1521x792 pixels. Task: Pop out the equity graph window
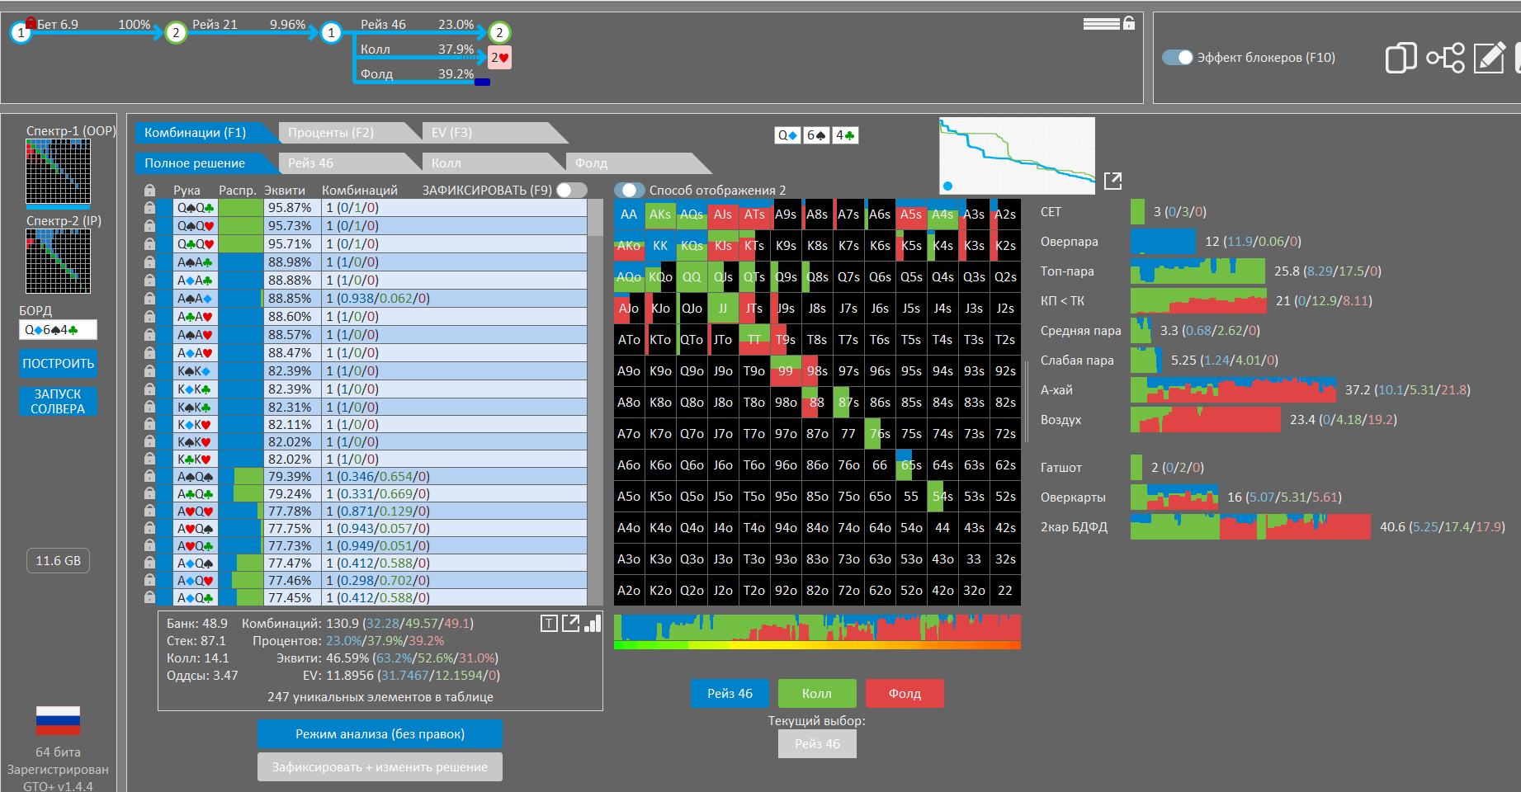(1112, 181)
